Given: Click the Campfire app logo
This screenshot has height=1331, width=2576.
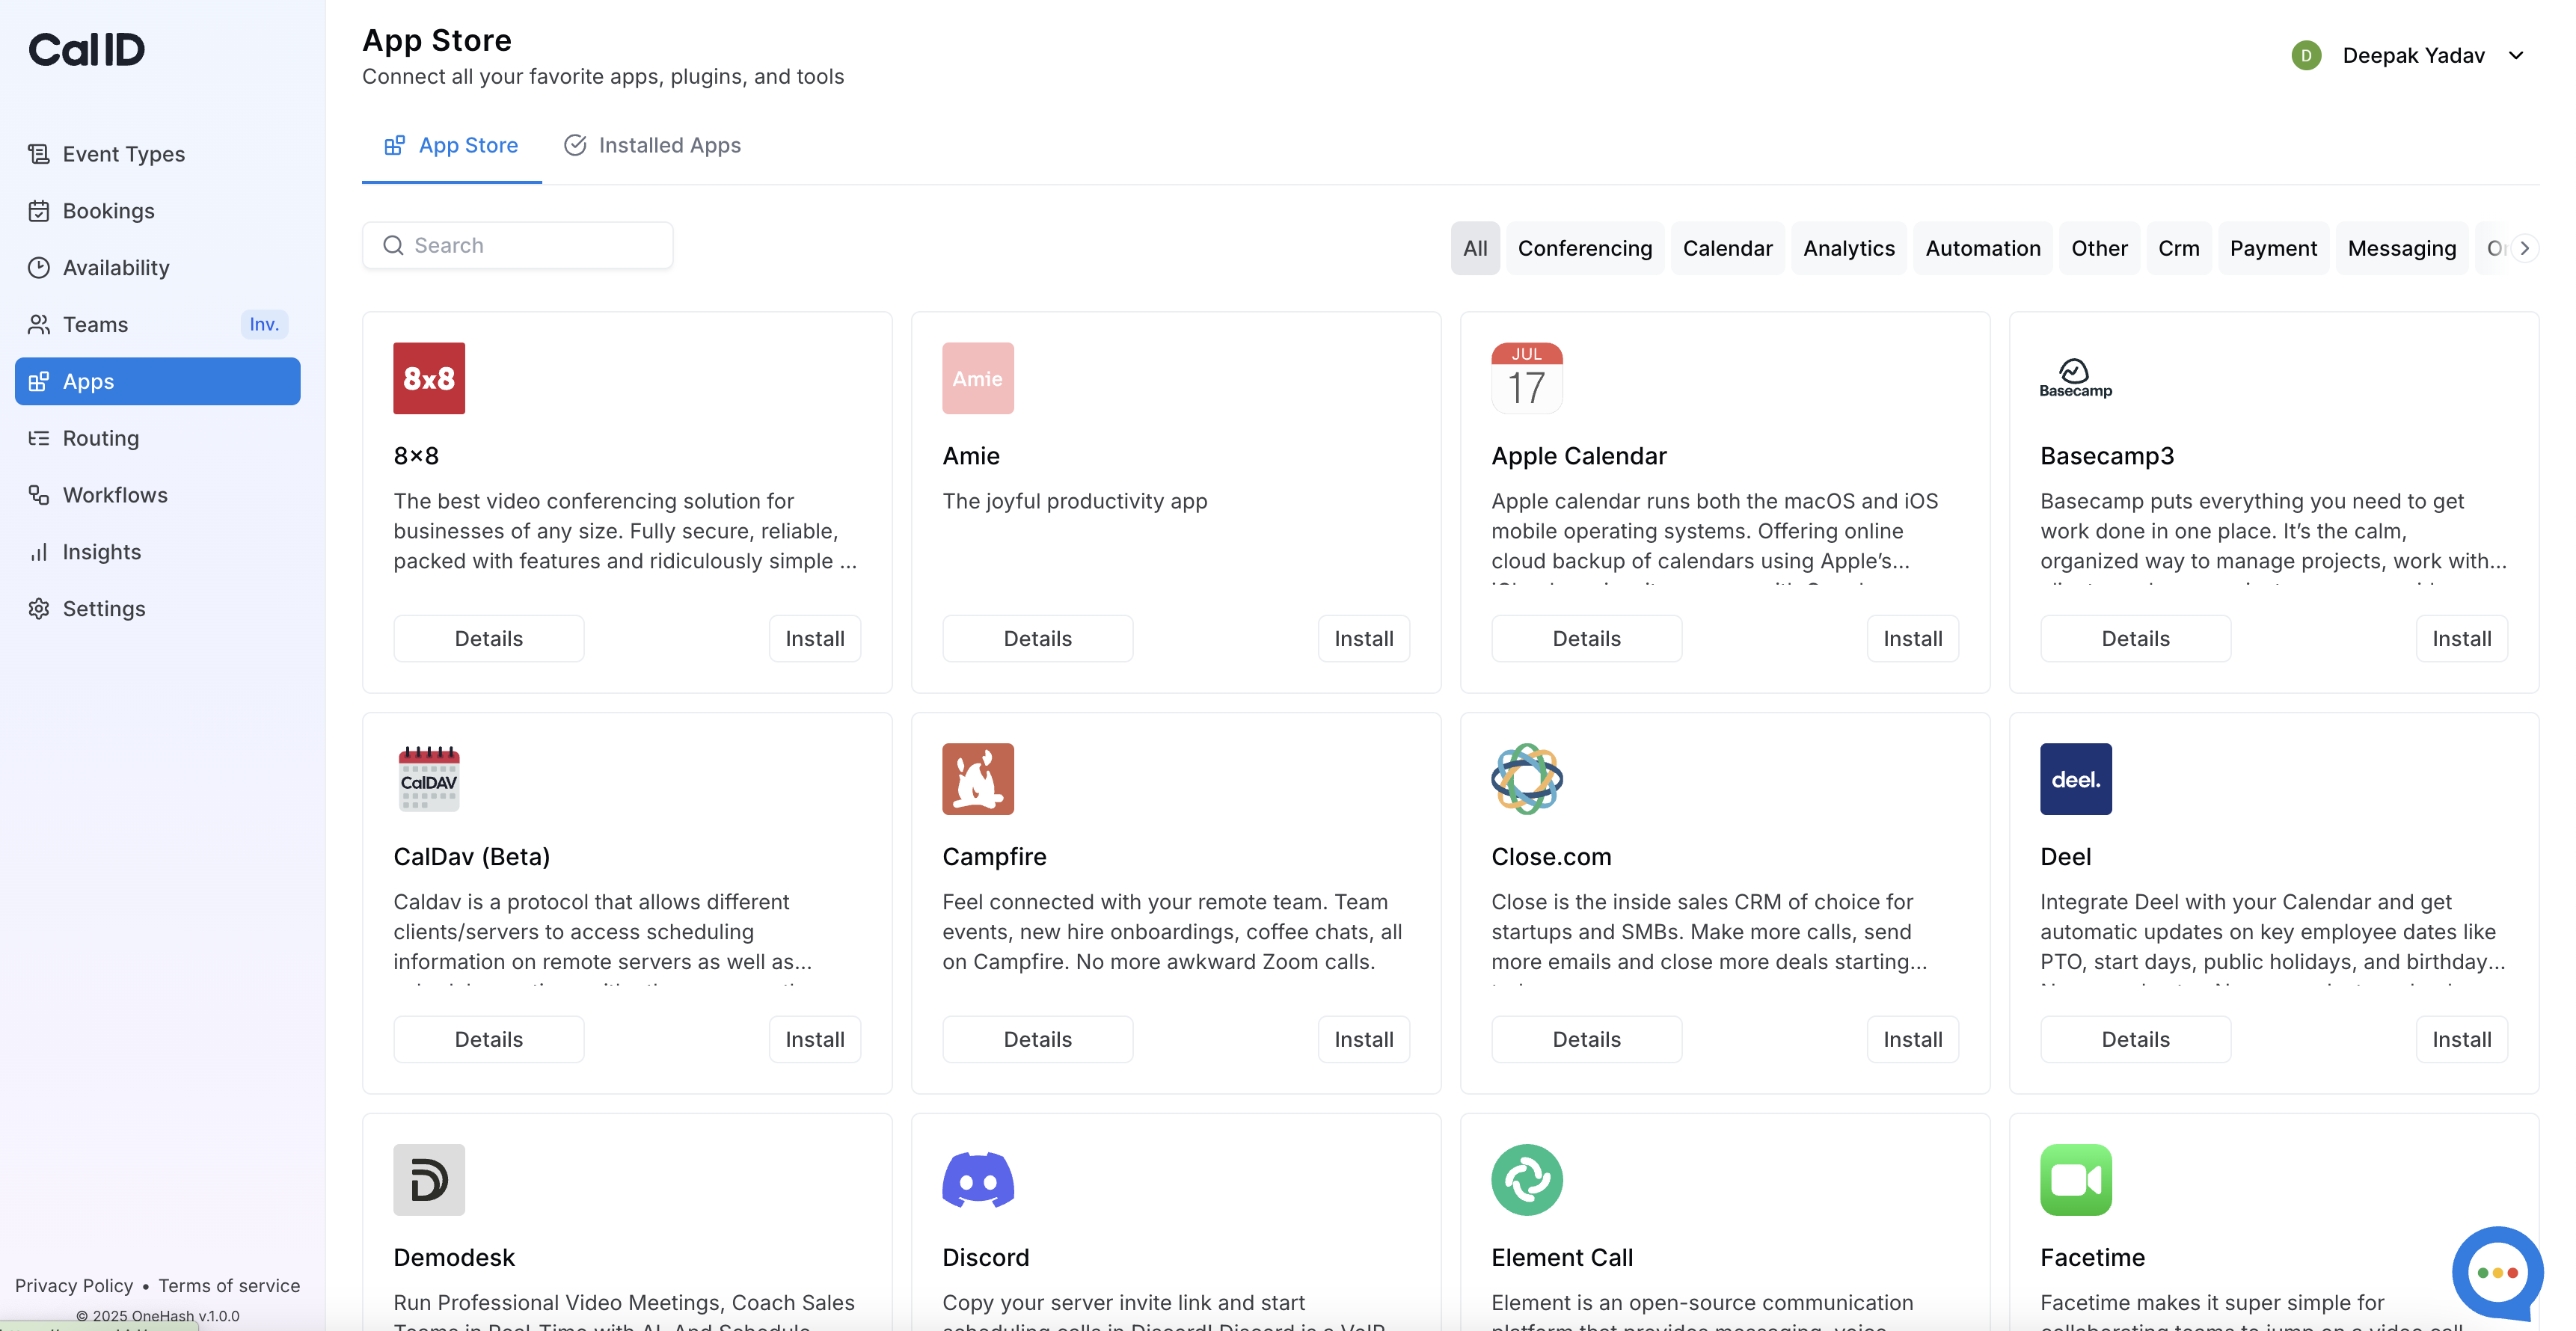Looking at the screenshot, I should pos(977,779).
